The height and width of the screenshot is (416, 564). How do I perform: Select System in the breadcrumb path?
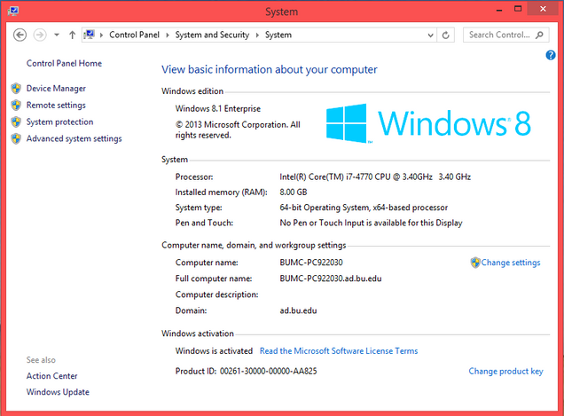(x=278, y=35)
